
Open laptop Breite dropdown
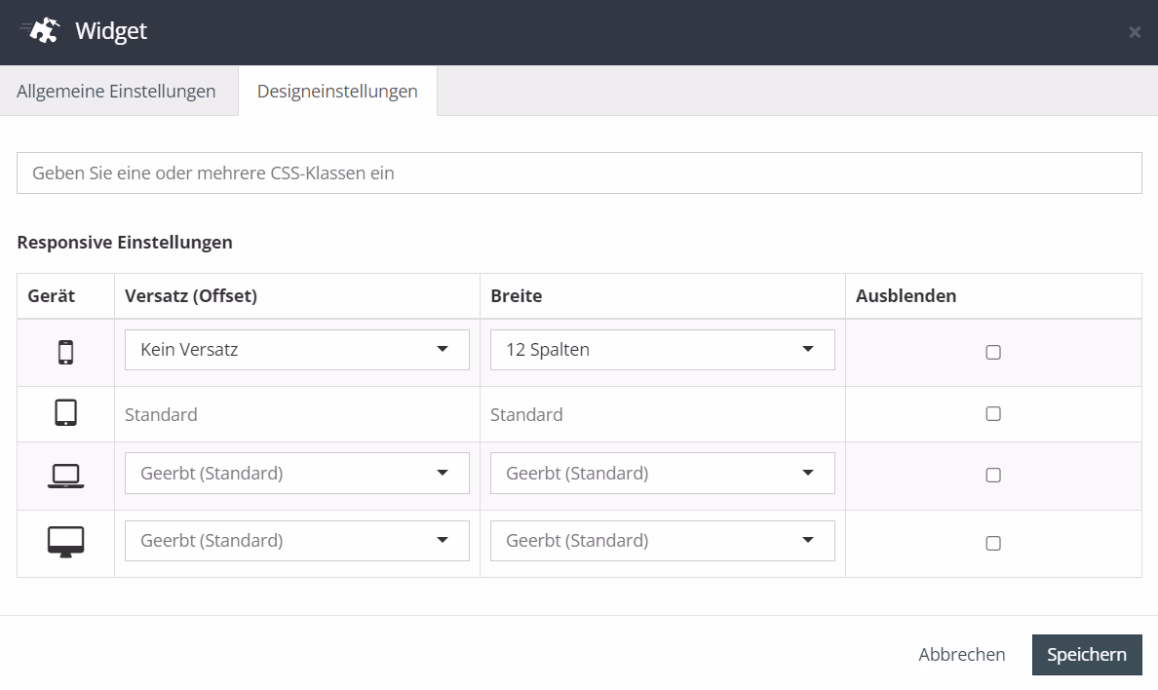663,473
